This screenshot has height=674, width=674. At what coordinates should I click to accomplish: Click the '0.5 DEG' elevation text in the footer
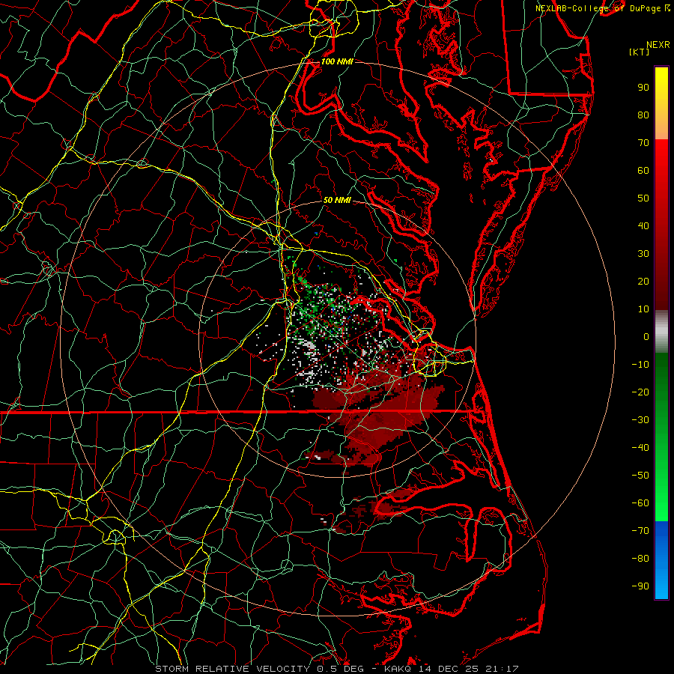coord(340,669)
